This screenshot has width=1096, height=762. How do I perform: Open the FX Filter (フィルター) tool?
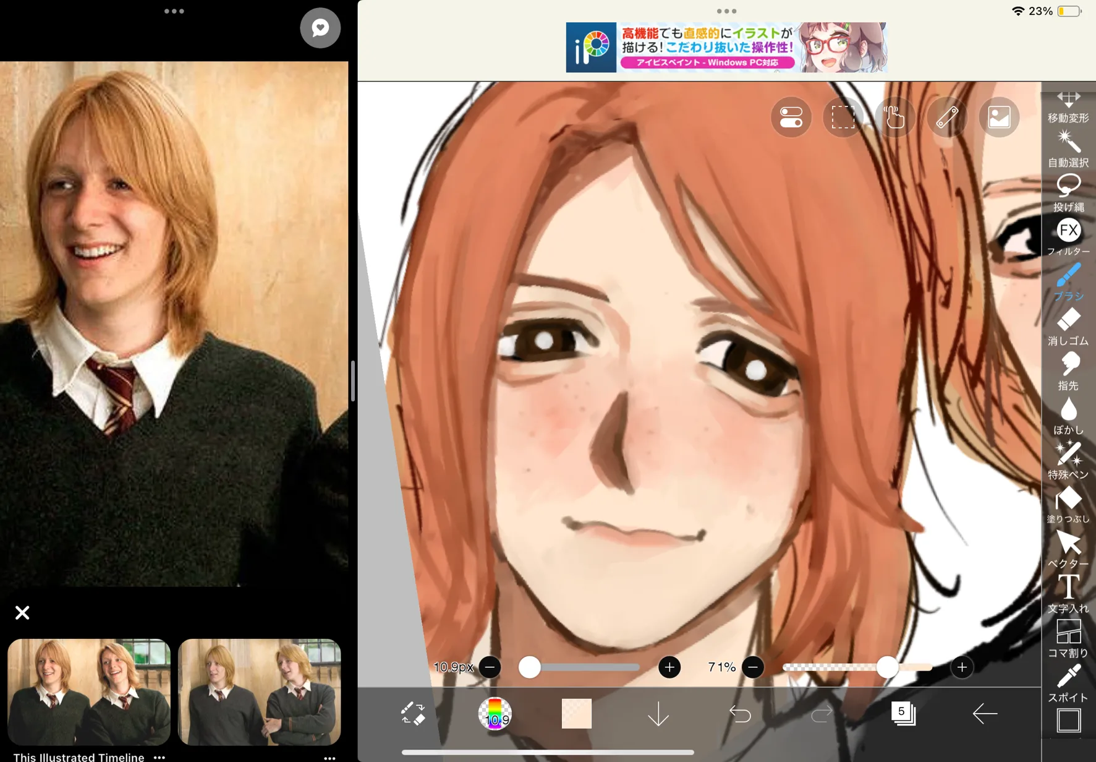1068,238
